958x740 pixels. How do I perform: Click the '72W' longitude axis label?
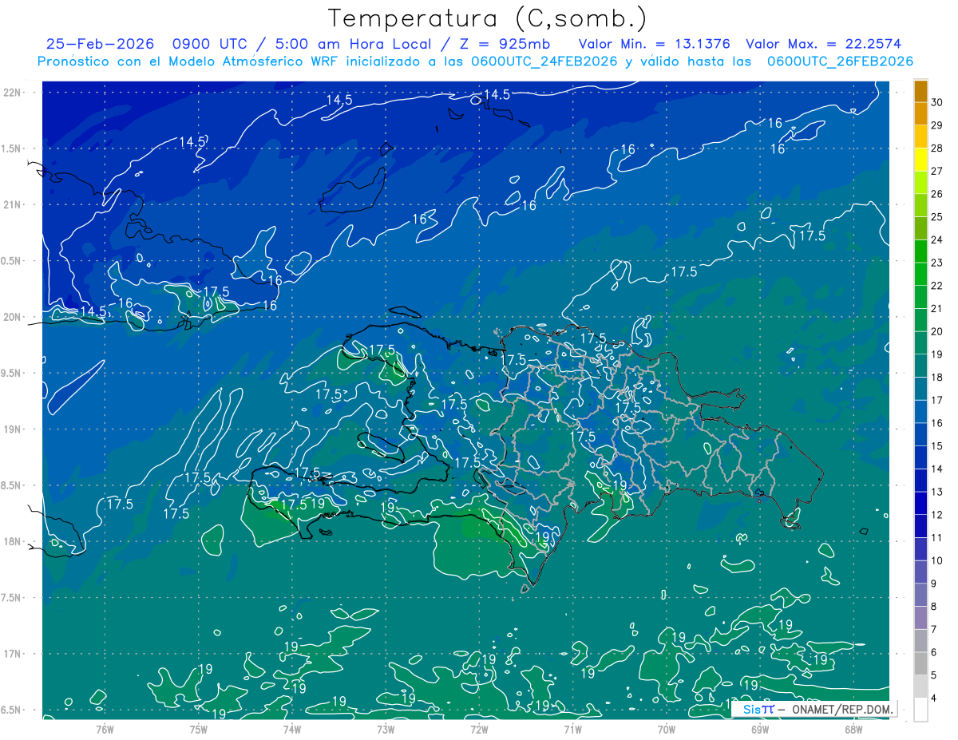pos(479,729)
